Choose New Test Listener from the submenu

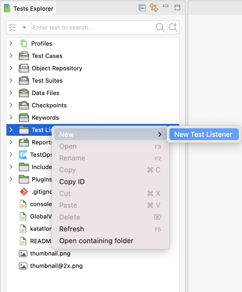tap(204, 134)
